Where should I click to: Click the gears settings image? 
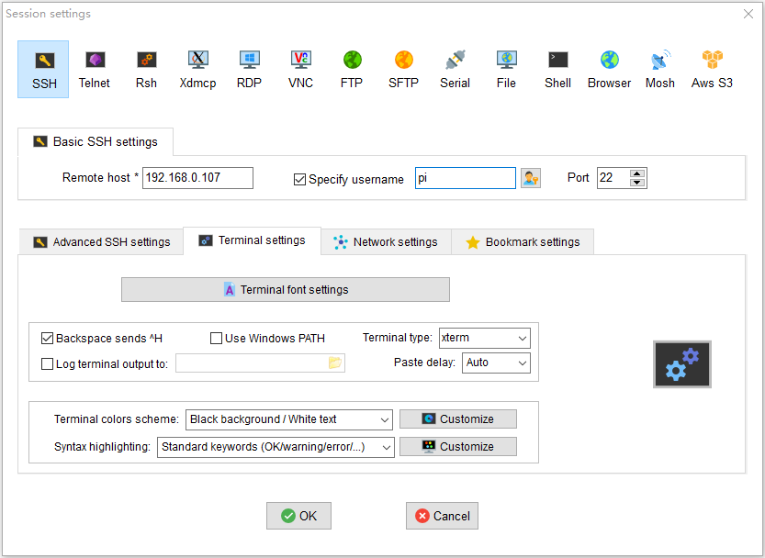tap(682, 364)
